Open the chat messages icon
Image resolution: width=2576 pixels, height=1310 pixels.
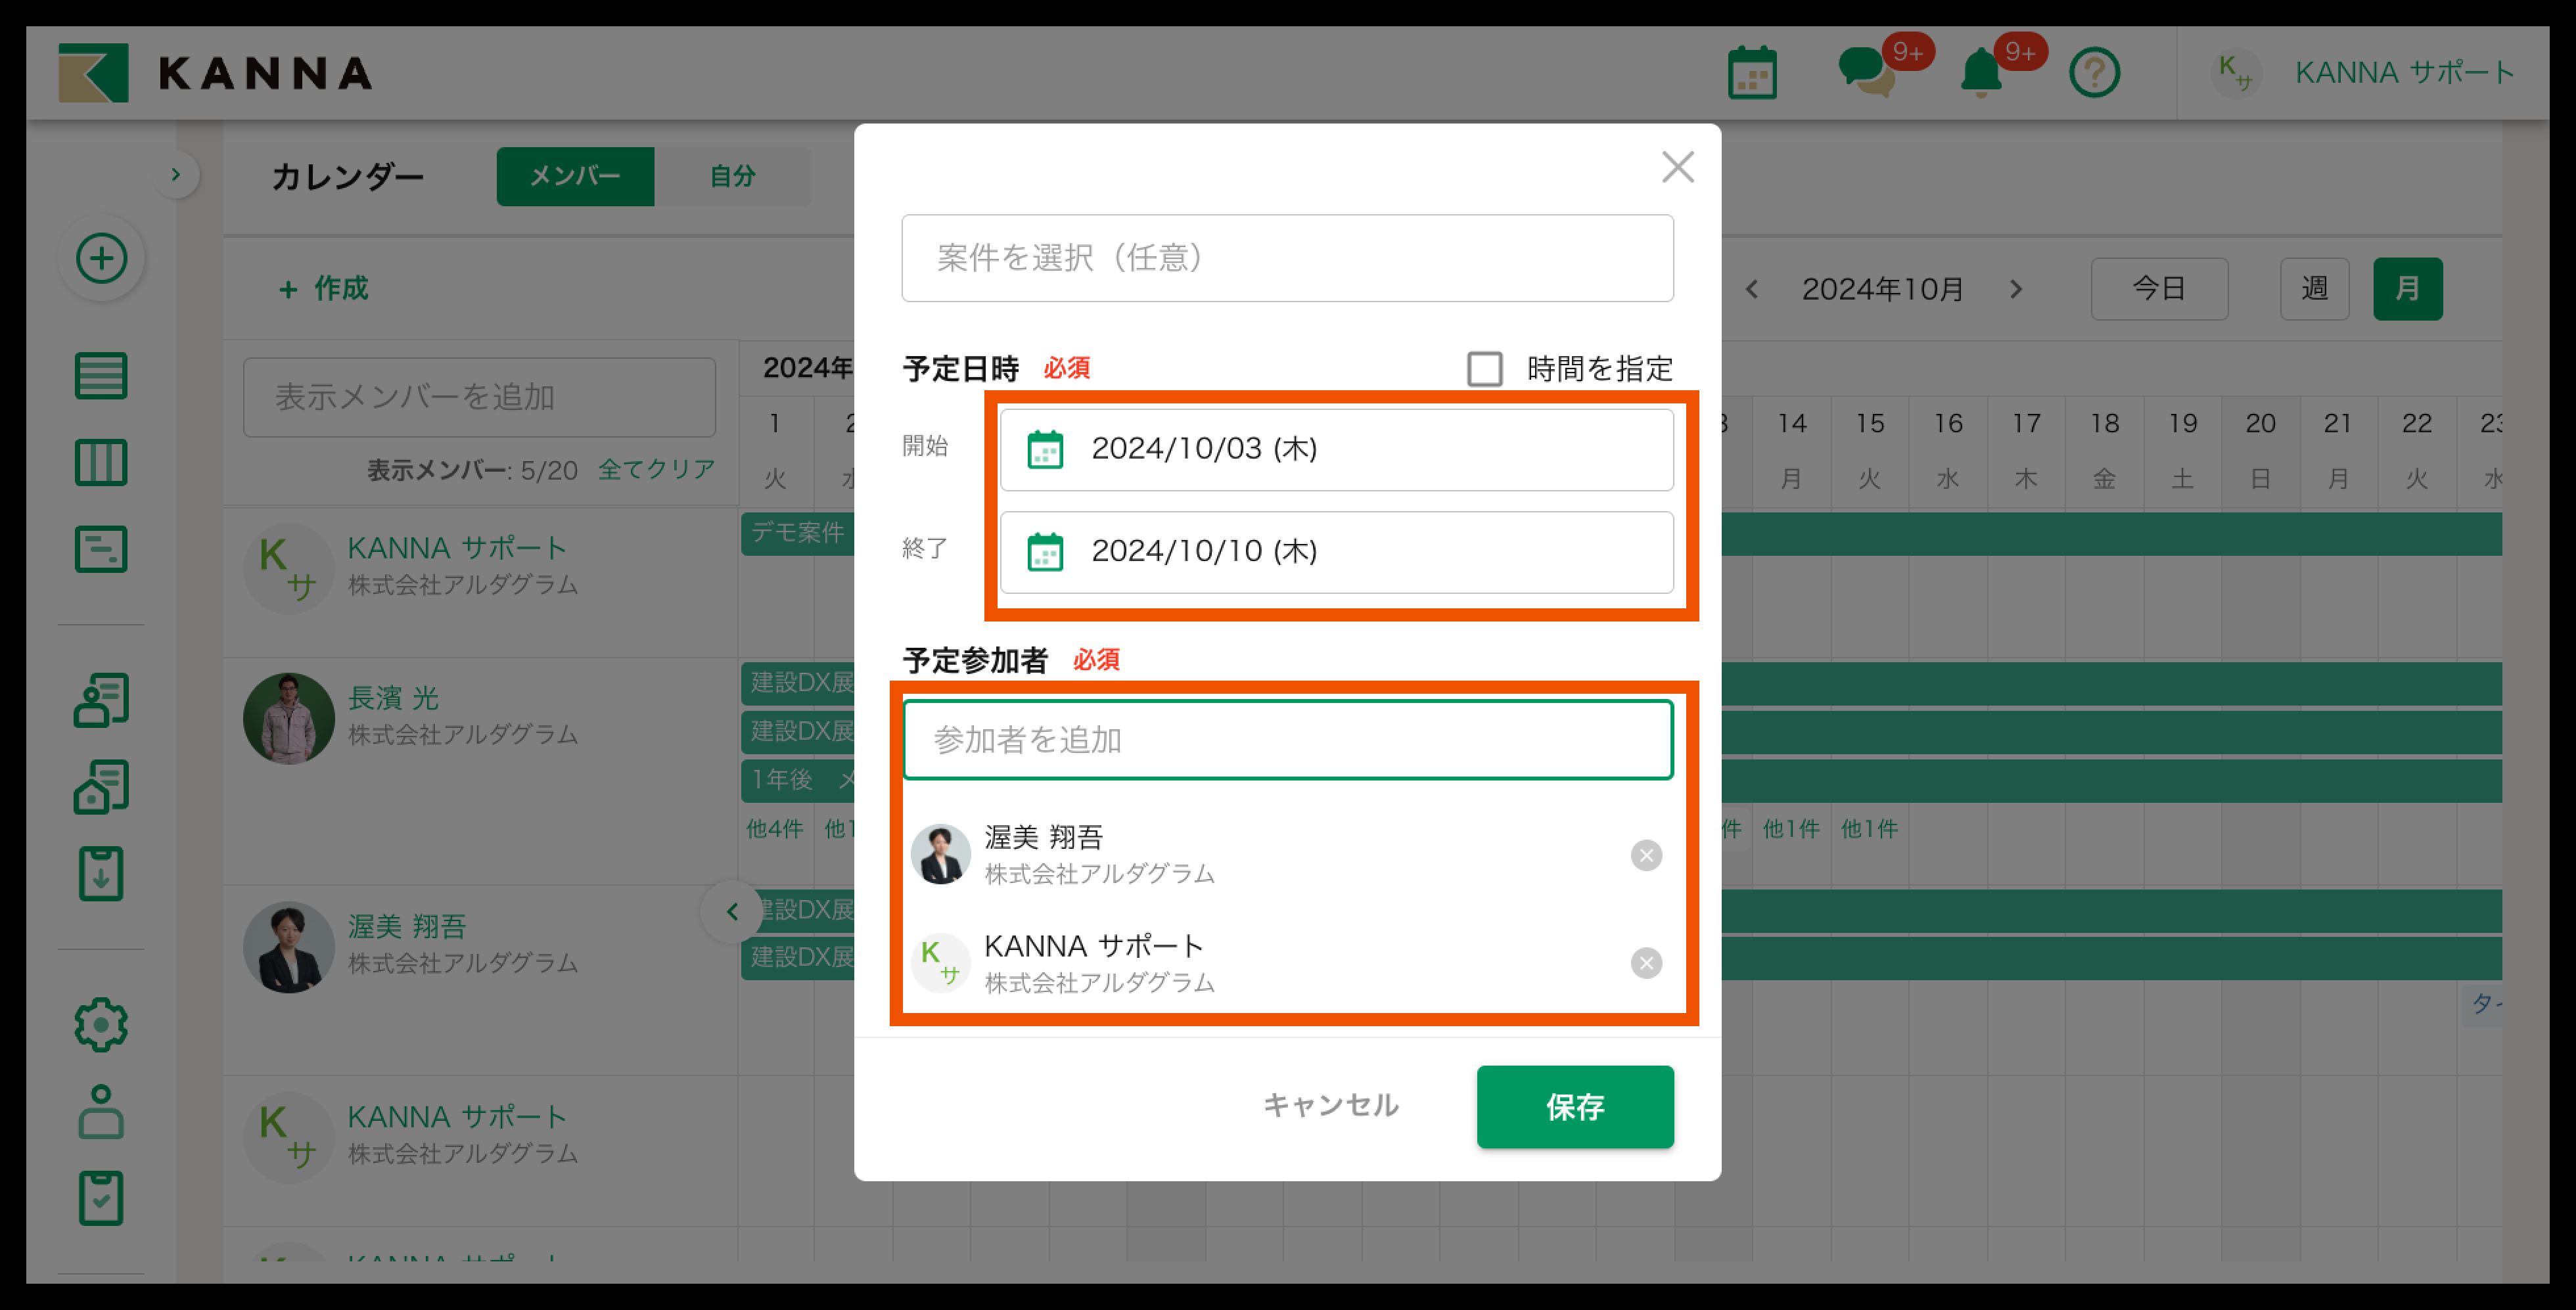(x=1865, y=73)
